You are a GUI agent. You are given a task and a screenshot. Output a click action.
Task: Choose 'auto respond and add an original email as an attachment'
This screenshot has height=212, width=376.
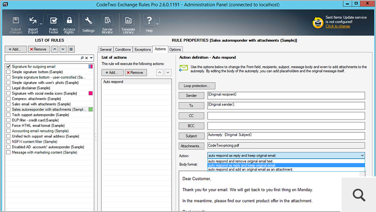click(x=286, y=169)
